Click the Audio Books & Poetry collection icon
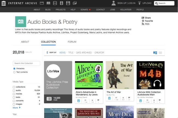178x118 pixels. point(21,22)
